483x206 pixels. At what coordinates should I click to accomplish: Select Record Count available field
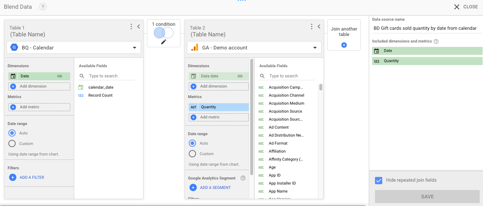[100, 95]
